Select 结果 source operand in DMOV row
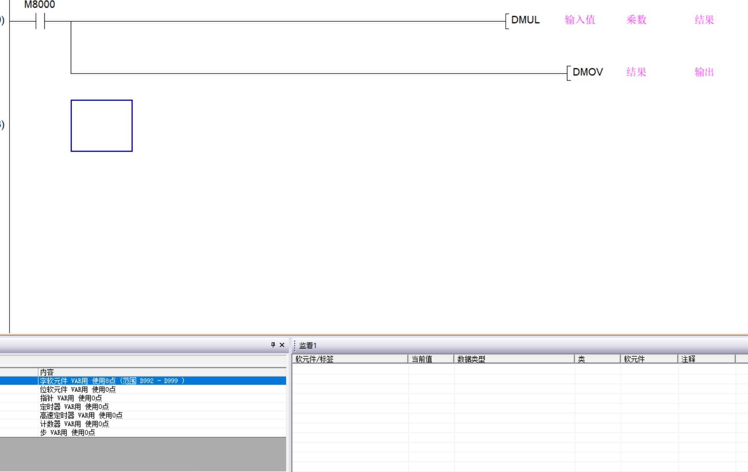The image size is (748, 472). pos(636,72)
